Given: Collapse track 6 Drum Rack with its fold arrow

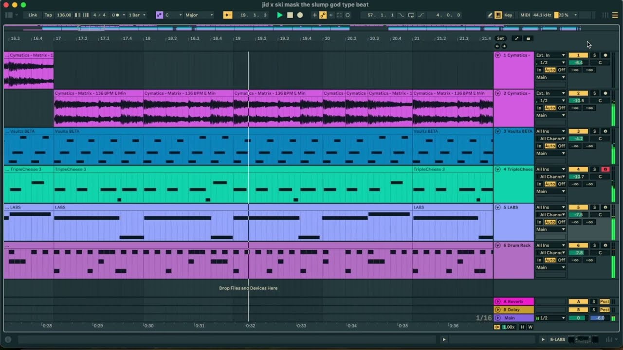Looking at the screenshot, I should pos(497,245).
